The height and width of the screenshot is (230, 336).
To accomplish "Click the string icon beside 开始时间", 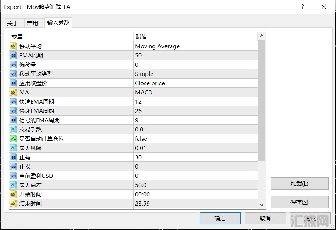I will 13,194.
